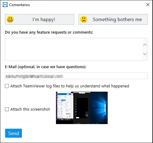The width and height of the screenshot is (153, 143).
Task: Choose the "I'm happy!" feedback option
Action: [40, 19]
